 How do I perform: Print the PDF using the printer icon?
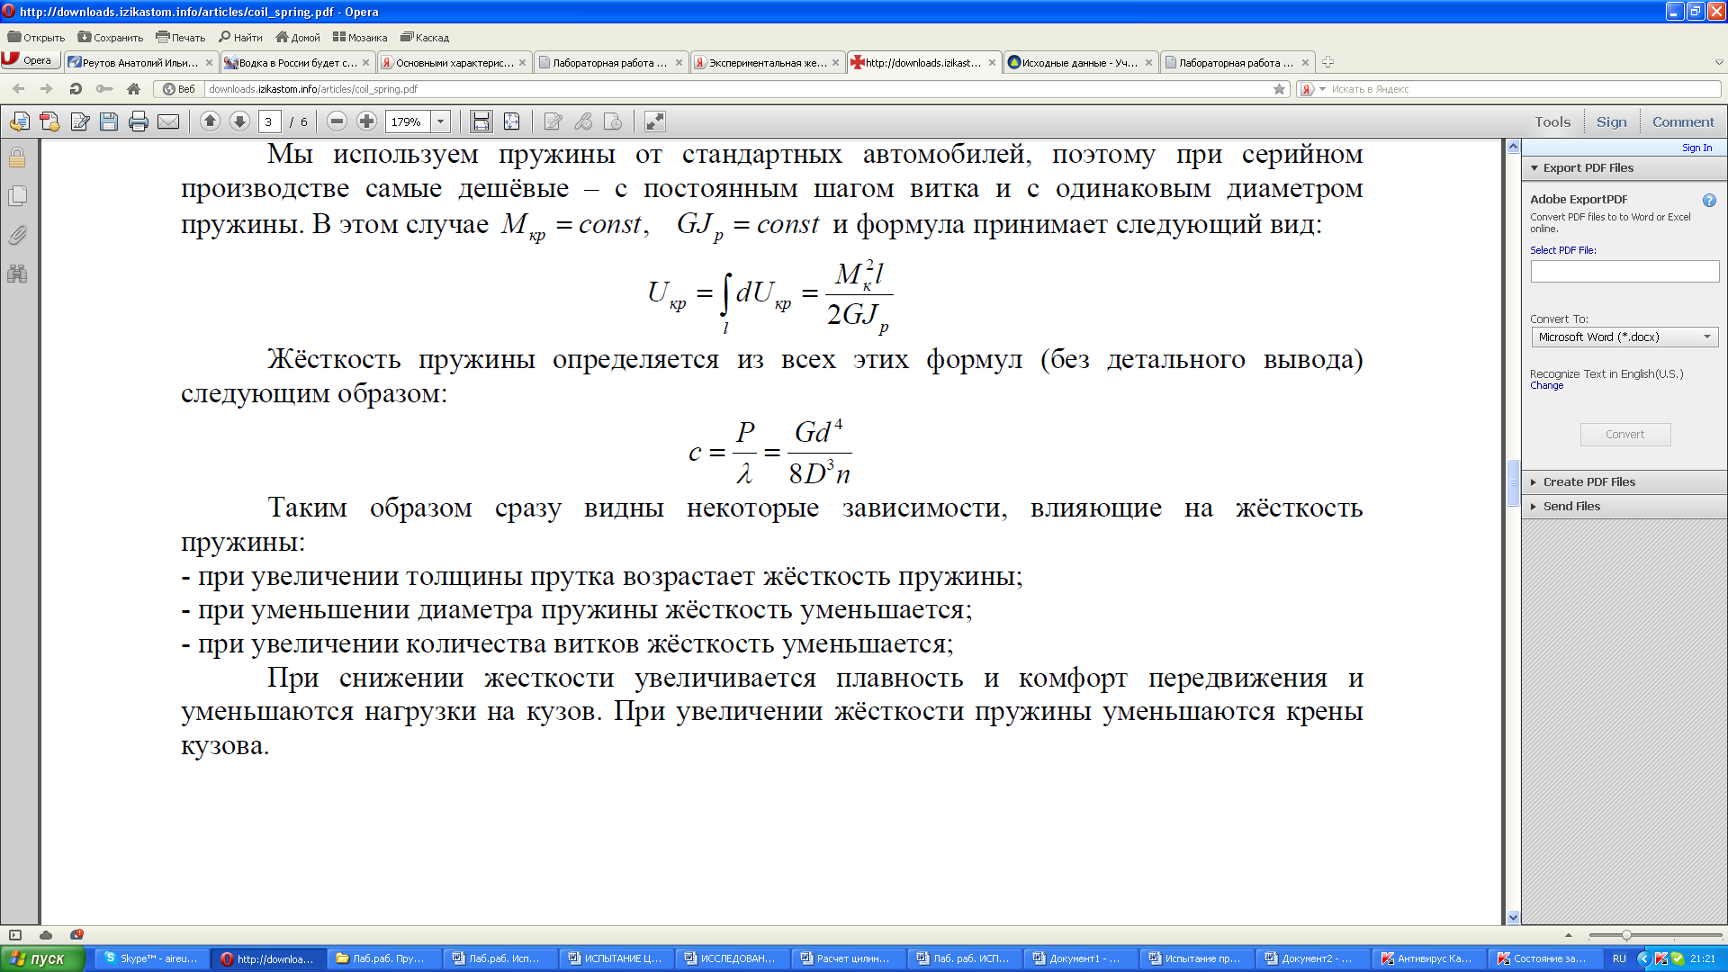pyautogui.click(x=139, y=121)
